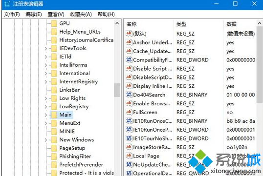Image resolution: width=263 pixels, height=176 pixels.
Task: Click the tree pane scroll-up arrow
Action: [117, 23]
